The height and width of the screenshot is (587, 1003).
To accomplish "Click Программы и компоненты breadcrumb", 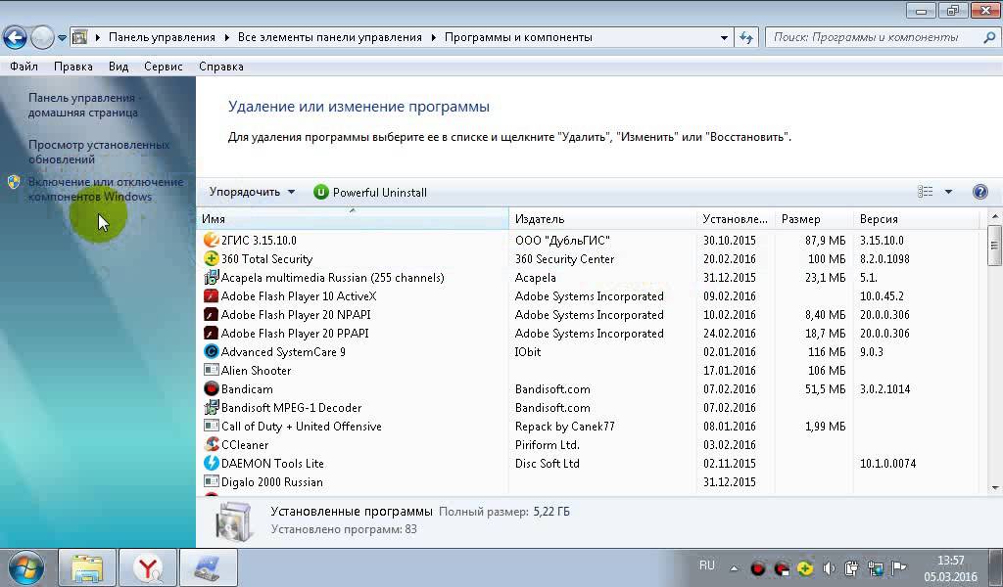I will 518,38.
